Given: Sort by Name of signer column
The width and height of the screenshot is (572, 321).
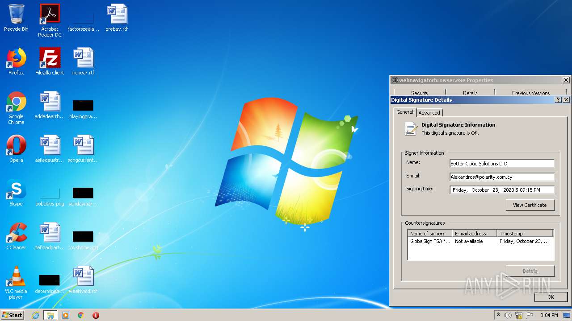Looking at the screenshot, I should pyautogui.click(x=430, y=234).
